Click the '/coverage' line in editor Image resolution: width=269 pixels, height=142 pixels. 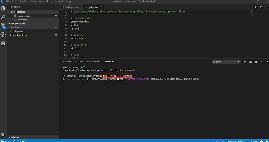tap(77, 38)
